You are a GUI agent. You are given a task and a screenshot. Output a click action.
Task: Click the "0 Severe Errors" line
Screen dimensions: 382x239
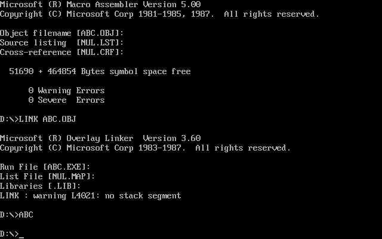point(67,100)
